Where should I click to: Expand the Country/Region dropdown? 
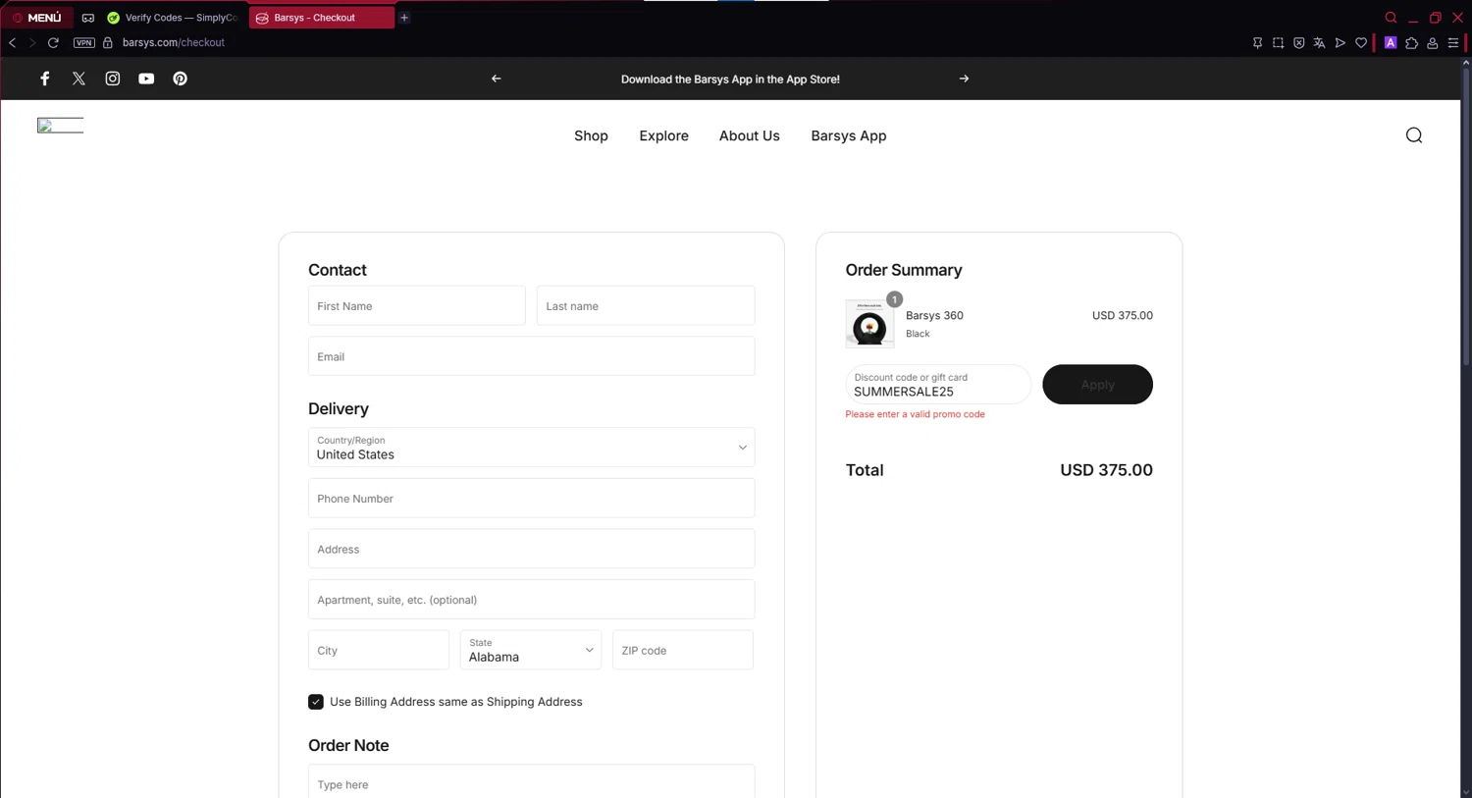(531, 448)
